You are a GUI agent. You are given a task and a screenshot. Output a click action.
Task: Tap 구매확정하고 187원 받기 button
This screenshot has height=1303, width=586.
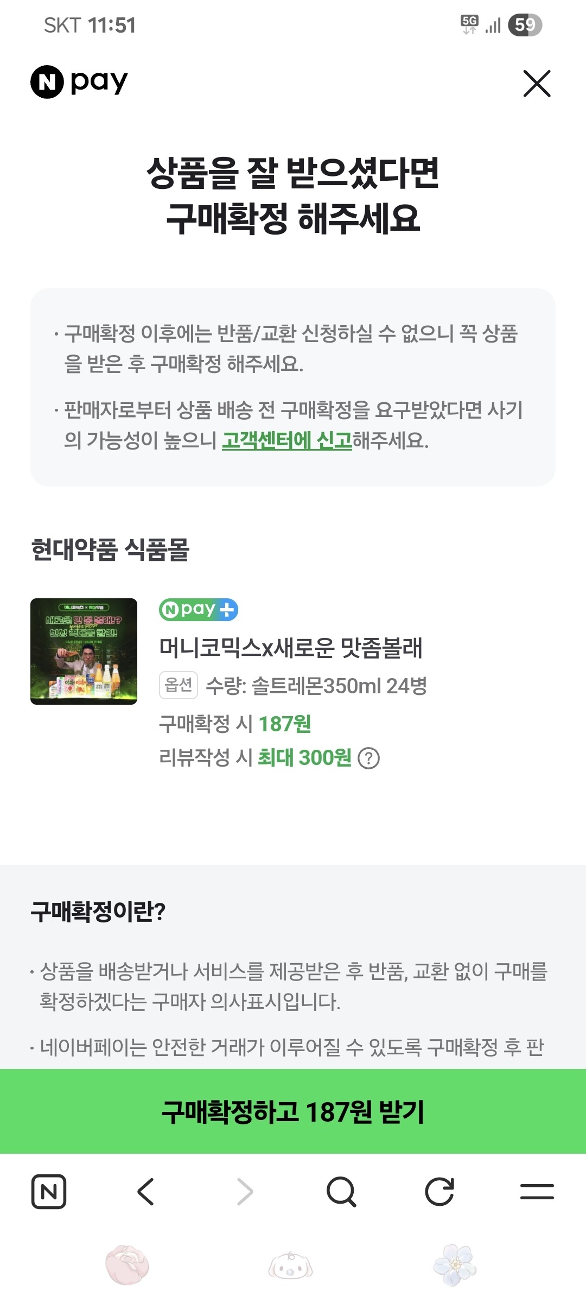coord(293,1111)
